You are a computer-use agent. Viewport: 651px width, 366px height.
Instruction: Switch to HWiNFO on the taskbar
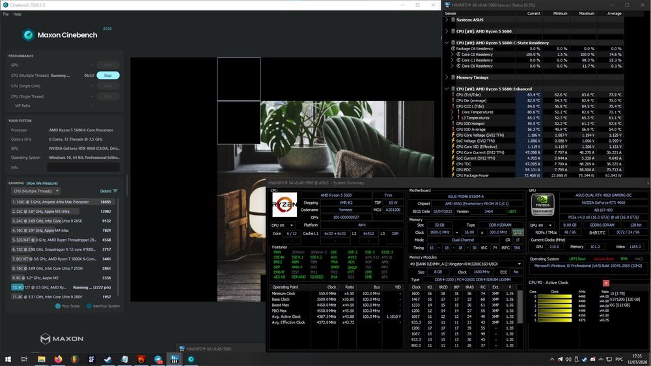(174, 359)
